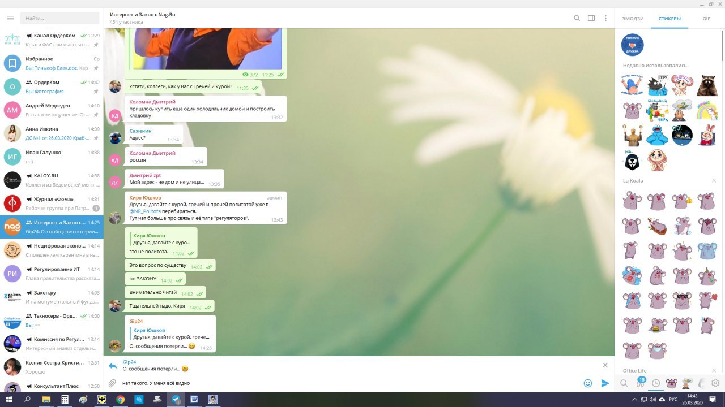Screen dimensions: 725x407
Task: Click quoted Киря Юшков reply in Gip24 message
Action: (x=170, y=334)
